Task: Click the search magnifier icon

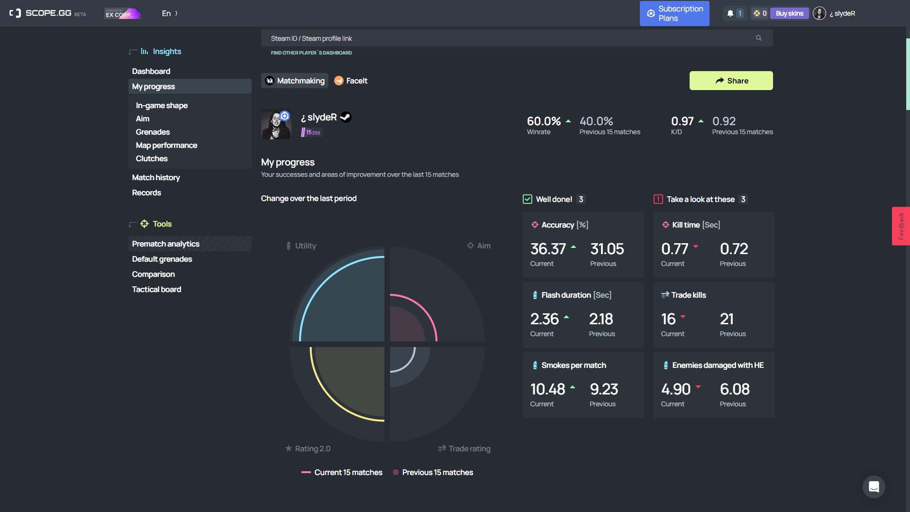Action: [x=759, y=38]
